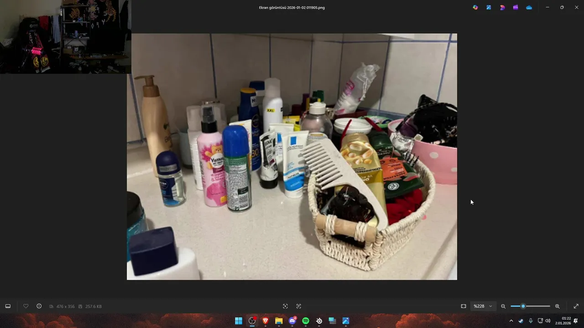Screen dimensions: 584x328
Task: Open the first pinned app on the taskbar, showing a red badge
Action: coord(252,321)
